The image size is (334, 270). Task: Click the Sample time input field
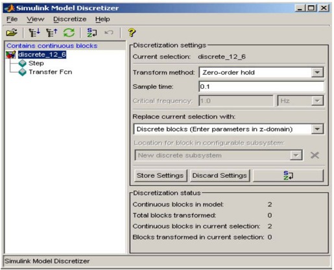261,87
